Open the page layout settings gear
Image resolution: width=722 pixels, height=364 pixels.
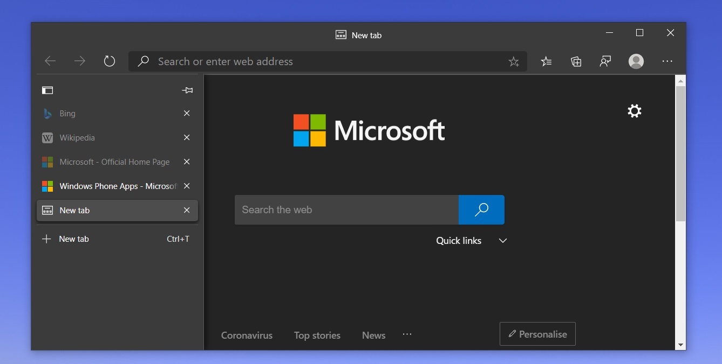click(x=635, y=111)
